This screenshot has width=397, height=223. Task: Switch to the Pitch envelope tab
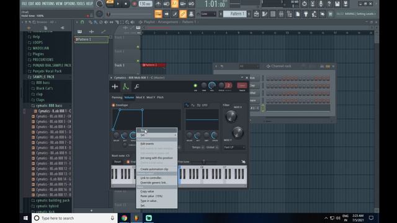[160, 97]
